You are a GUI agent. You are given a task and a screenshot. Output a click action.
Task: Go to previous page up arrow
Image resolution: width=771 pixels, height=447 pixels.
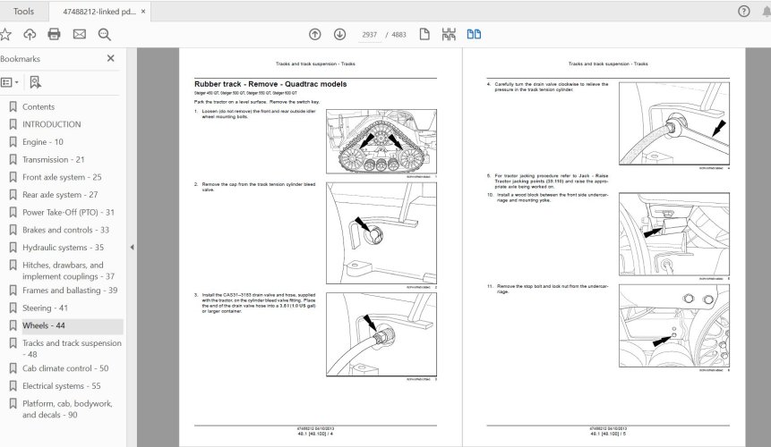point(314,34)
